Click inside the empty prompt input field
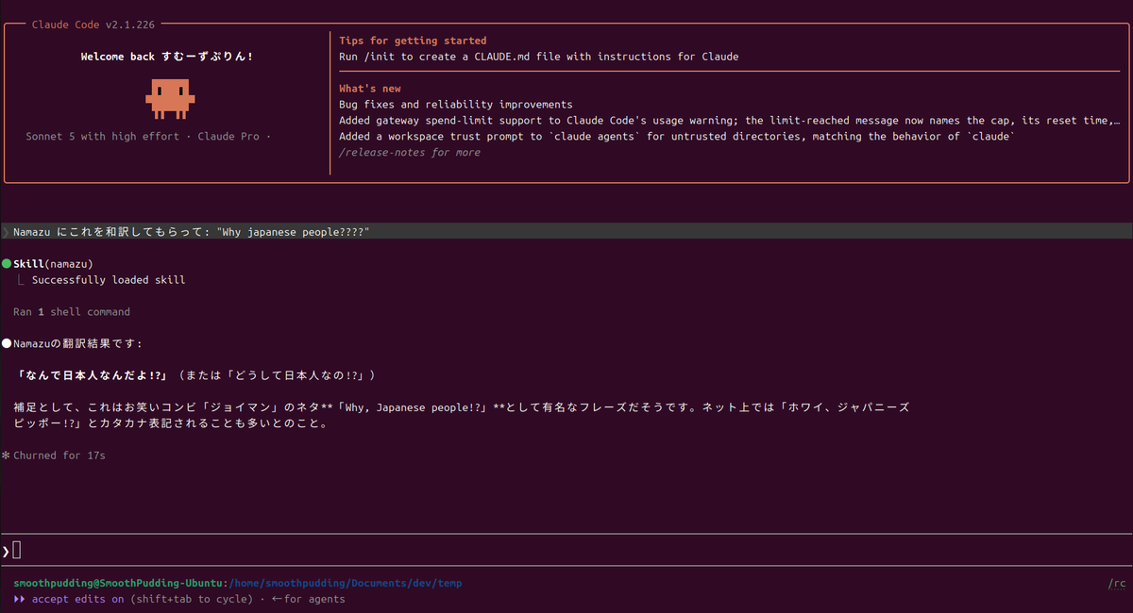Image resolution: width=1133 pixels, height=613 pixels. point(566,551)
